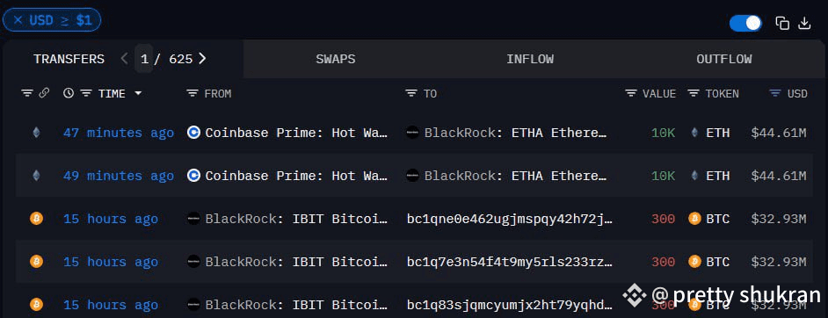Click the link chain icon in header row
Screen dimensions: 828x318
[45, 93]
